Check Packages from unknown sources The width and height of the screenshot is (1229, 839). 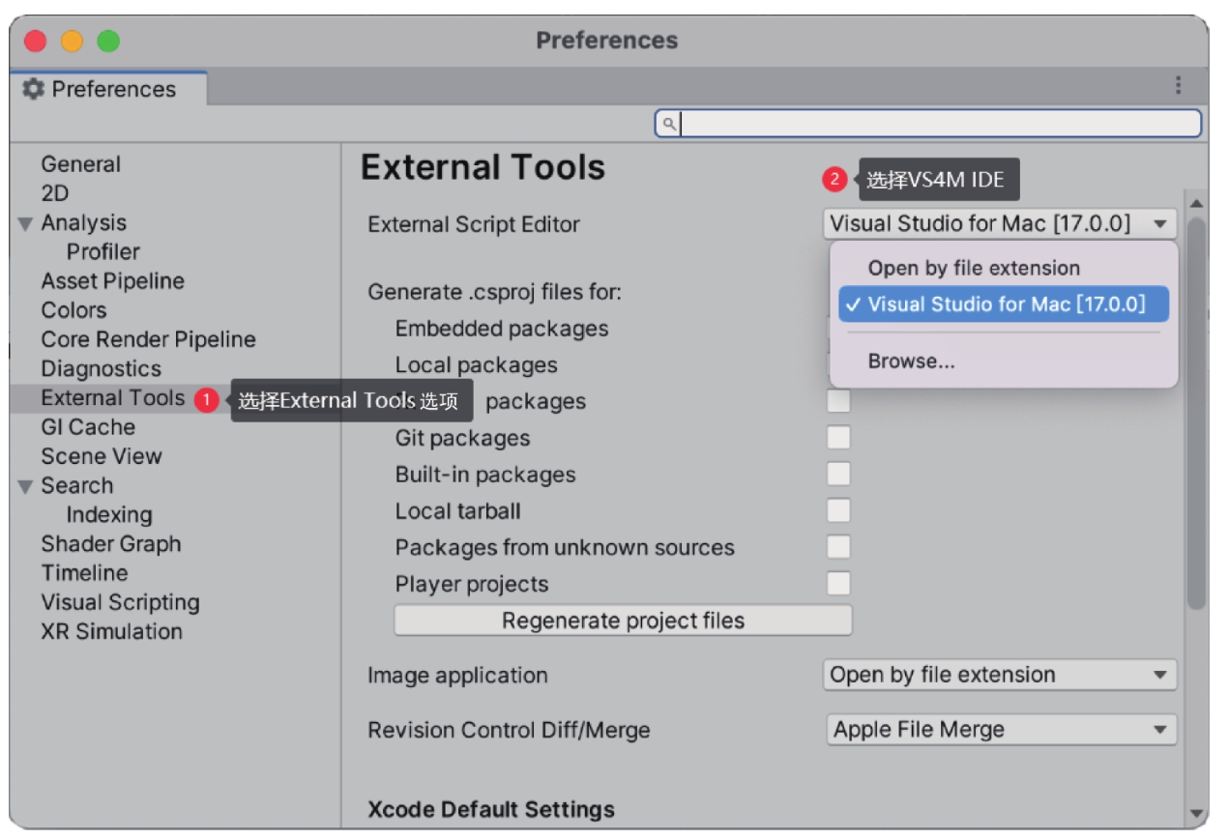[x=838, y=547]
